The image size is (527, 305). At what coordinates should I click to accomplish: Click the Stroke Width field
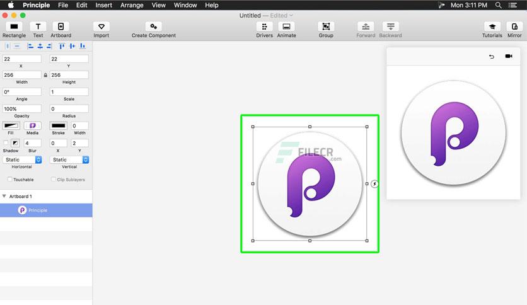tap(79, 125)
